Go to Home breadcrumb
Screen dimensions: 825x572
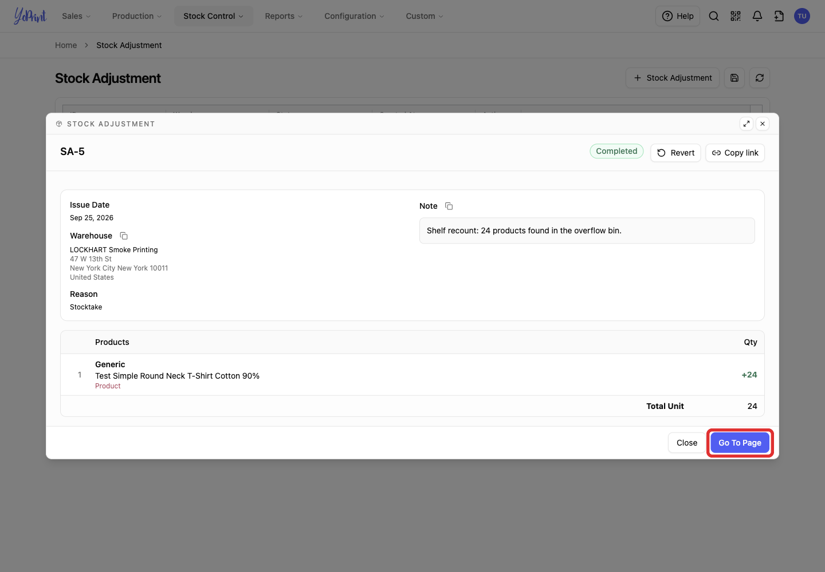tap(66, 45)
